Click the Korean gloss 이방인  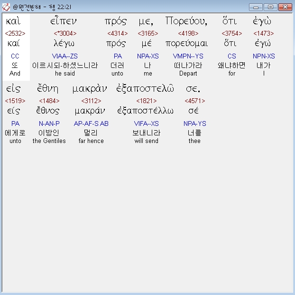click(x=49, y=133)
